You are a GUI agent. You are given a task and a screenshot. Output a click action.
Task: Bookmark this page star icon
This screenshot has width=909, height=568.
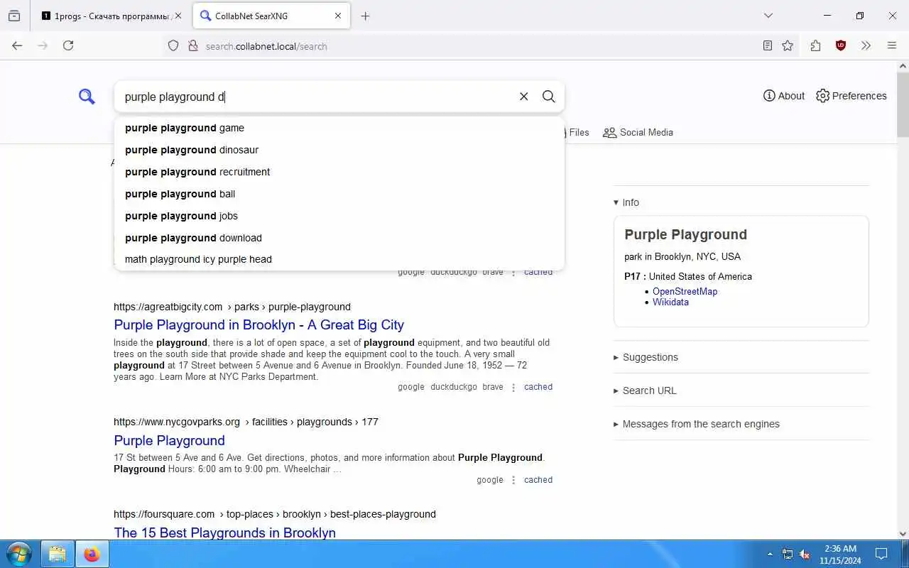pyautogui.click(x=788, y=45)
